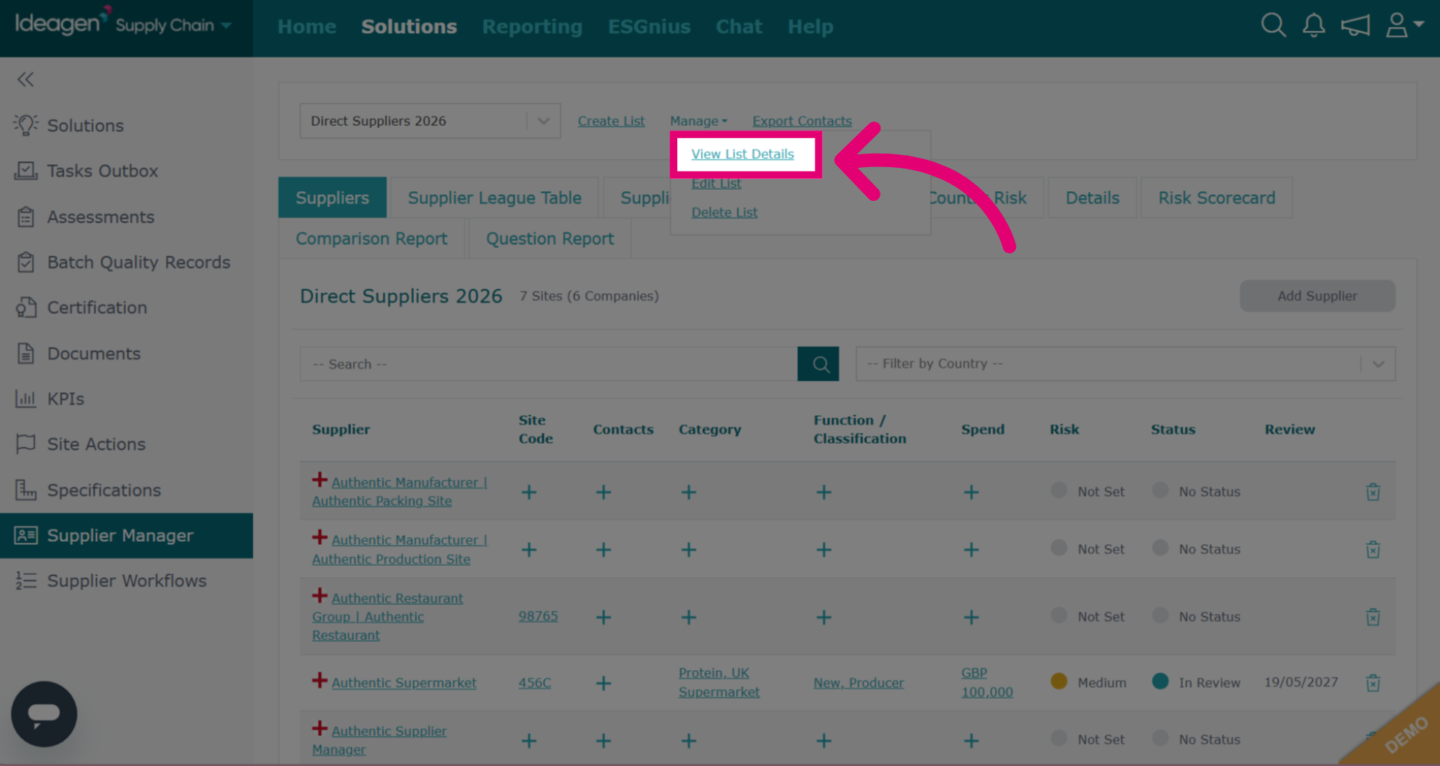The height and width of the screenshot is (766, 1440).
Task: Add site code for Authentic Packing Site
Action: coord(529,492)
